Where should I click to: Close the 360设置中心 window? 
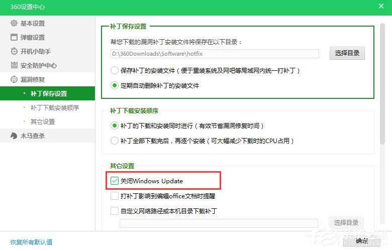[x=381, y=6]
